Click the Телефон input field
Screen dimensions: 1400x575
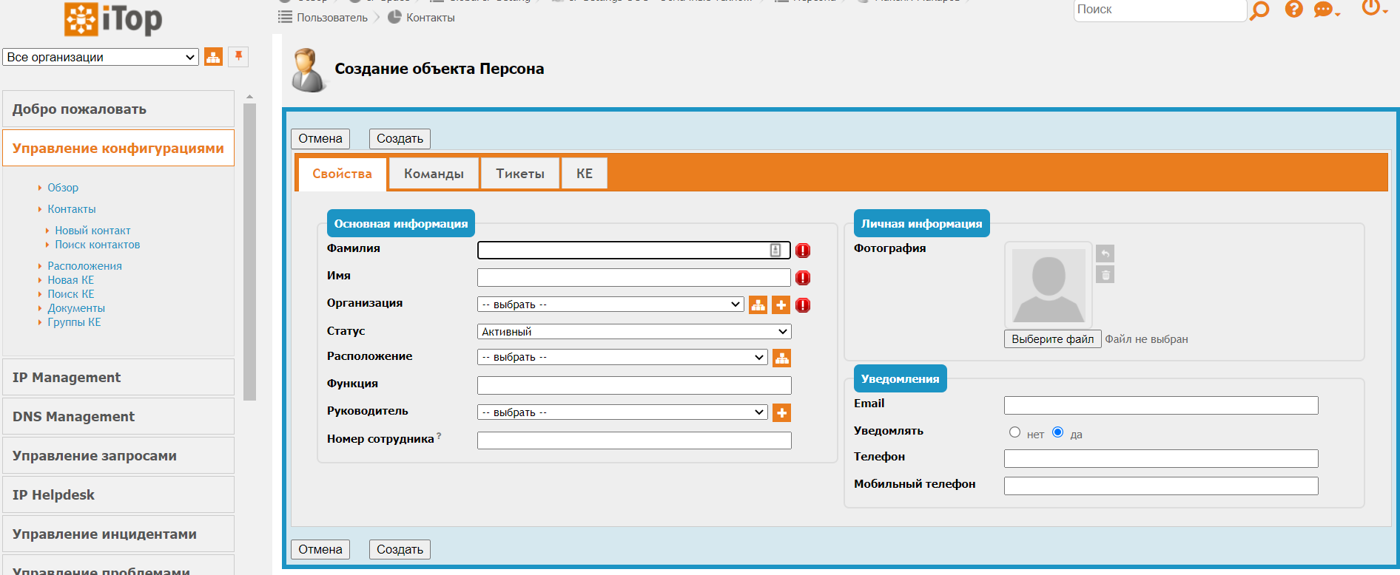1161,458
